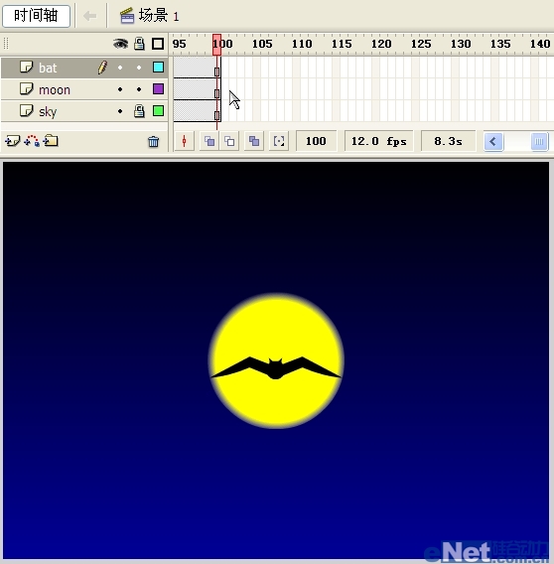Image resolution: width=554 pixels, height=564 pixels.
Task: Select the moon layer
Action: coord(84,89)
